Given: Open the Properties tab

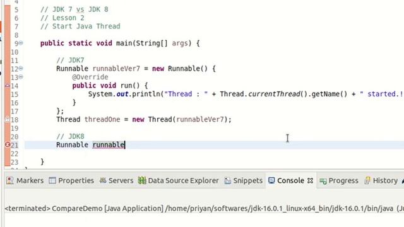Looking at the screenshot, I should [x=71, y=181].
